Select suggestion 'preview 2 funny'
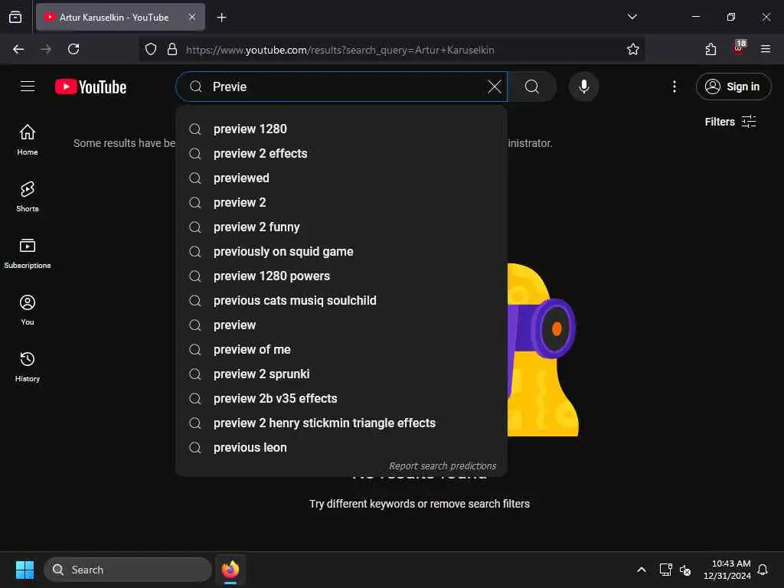This screenshot has width=784, height=588. (x=341, y=227)
